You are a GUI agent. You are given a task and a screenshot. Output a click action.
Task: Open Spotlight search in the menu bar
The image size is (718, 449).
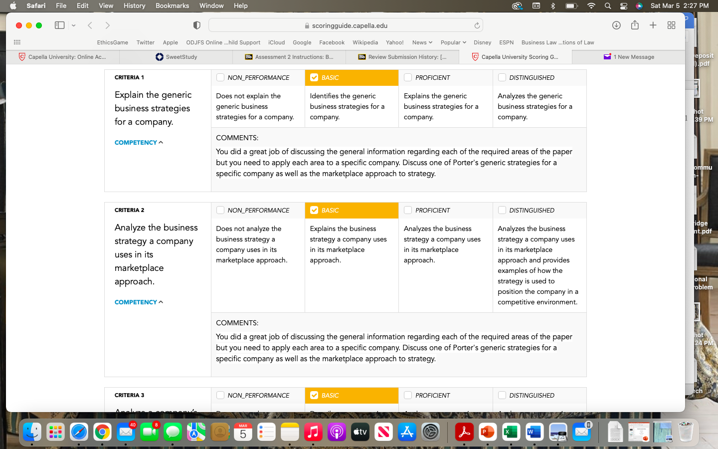pyautogui.click(x=607, y=5)
